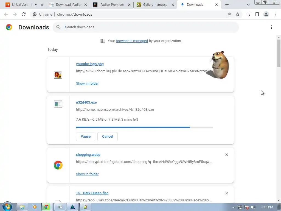The width and height of the screenshot is (281, 211).
Task: Open the notepad app in the taskbar
Action: pyautogui.click(x=85, y=207)
